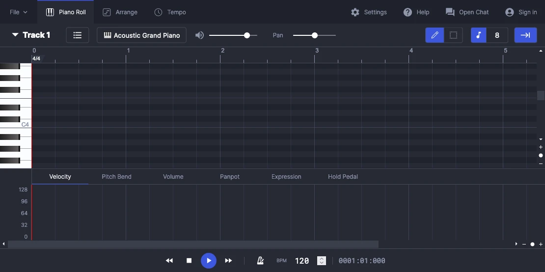The height and width of the screenshot is (272, 545).
Task: Open the quantize value 8 selector
Action: pos(497,35)
